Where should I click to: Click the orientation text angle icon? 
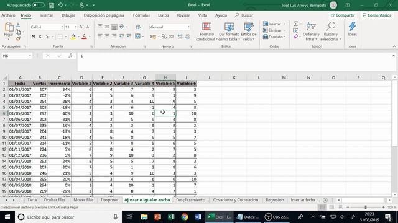click(122, 27)
